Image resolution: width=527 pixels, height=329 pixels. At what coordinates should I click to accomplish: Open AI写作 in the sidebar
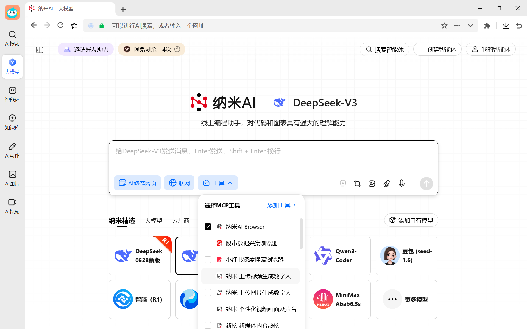(12, 150)
